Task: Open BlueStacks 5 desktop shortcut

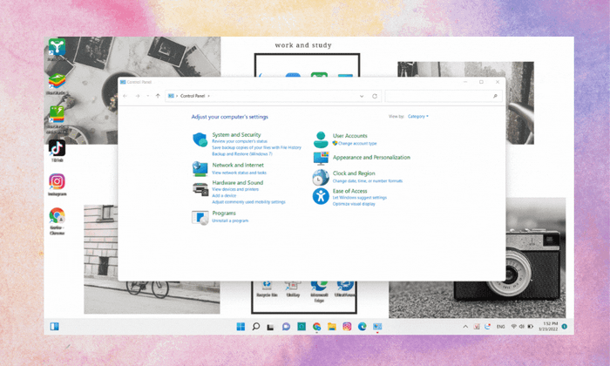Action: 57,84
